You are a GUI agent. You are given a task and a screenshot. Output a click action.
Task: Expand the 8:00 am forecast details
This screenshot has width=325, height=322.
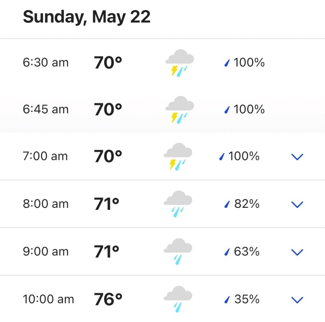297,204
